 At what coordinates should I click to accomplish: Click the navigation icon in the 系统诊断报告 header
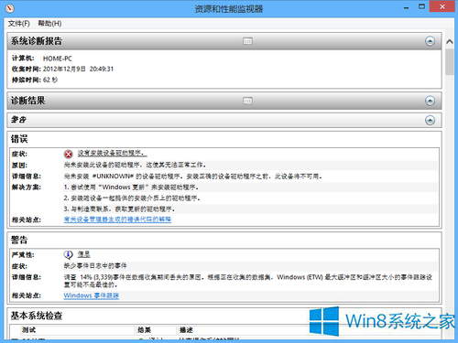[x=247, y=41]
